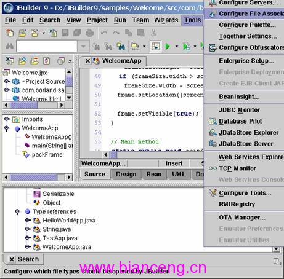Click the Search Again binoculars icon
This screenshot has width=284, height=279.
[96, 47]
